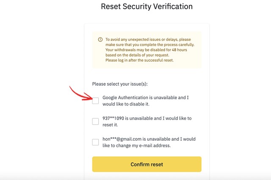This screenshot has width=271, height=180.
Task: Click "Please log in after the successful reset" line
Action: (139, 60)
